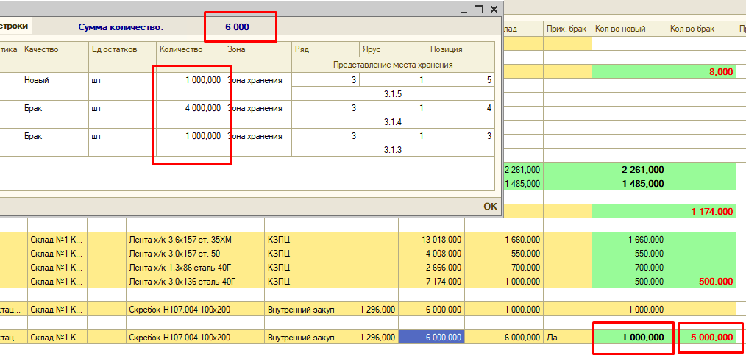Select the 13 018,000 quantity cell
This screenshot has height=364, width=746.
pos(432,239)
